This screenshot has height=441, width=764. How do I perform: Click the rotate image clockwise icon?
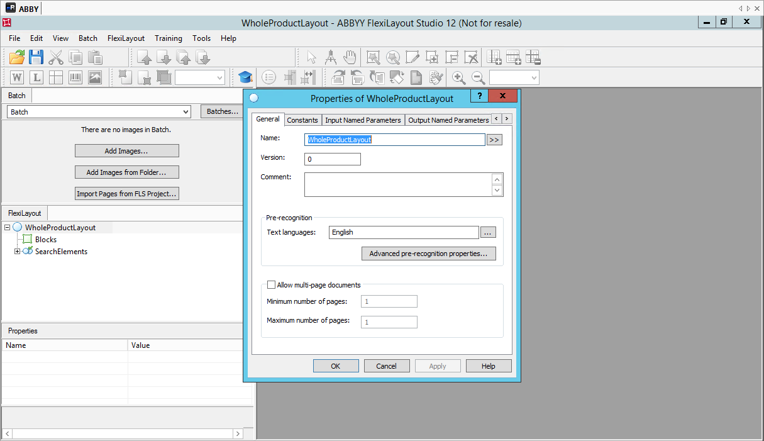pos(338,77)
